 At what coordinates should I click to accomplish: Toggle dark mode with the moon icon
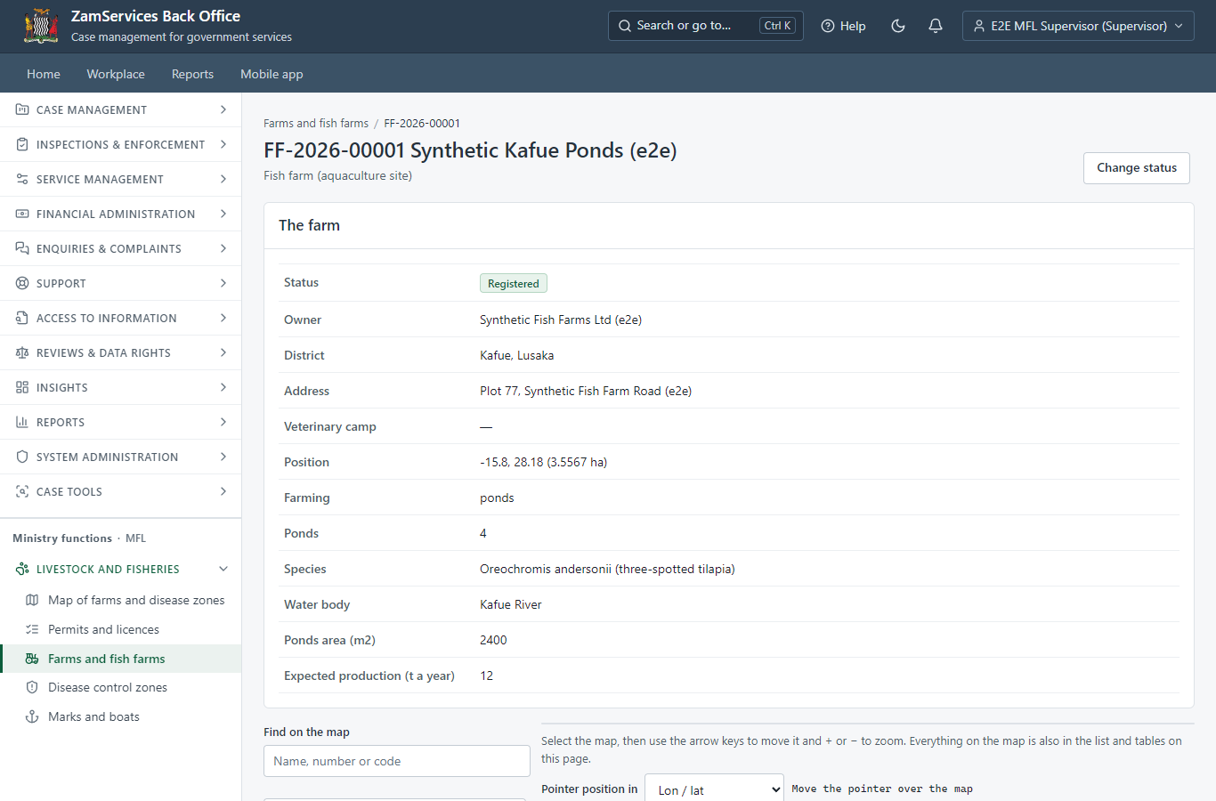[898, 26]
